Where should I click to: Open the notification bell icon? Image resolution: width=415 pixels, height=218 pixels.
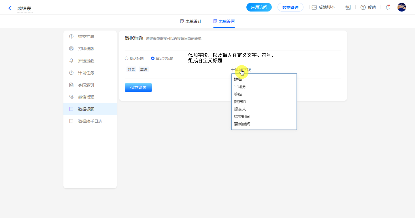tap(388, 7)
